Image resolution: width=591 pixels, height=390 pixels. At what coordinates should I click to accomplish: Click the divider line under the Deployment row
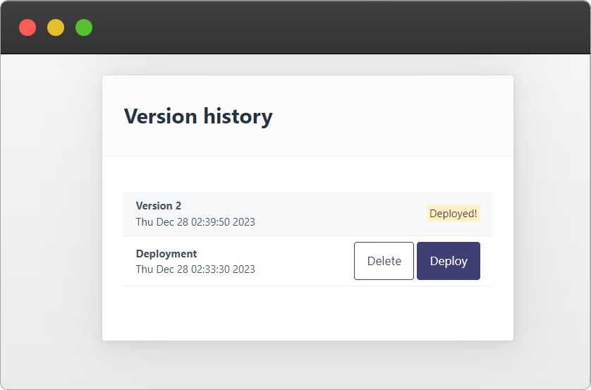tap(307, 286)
